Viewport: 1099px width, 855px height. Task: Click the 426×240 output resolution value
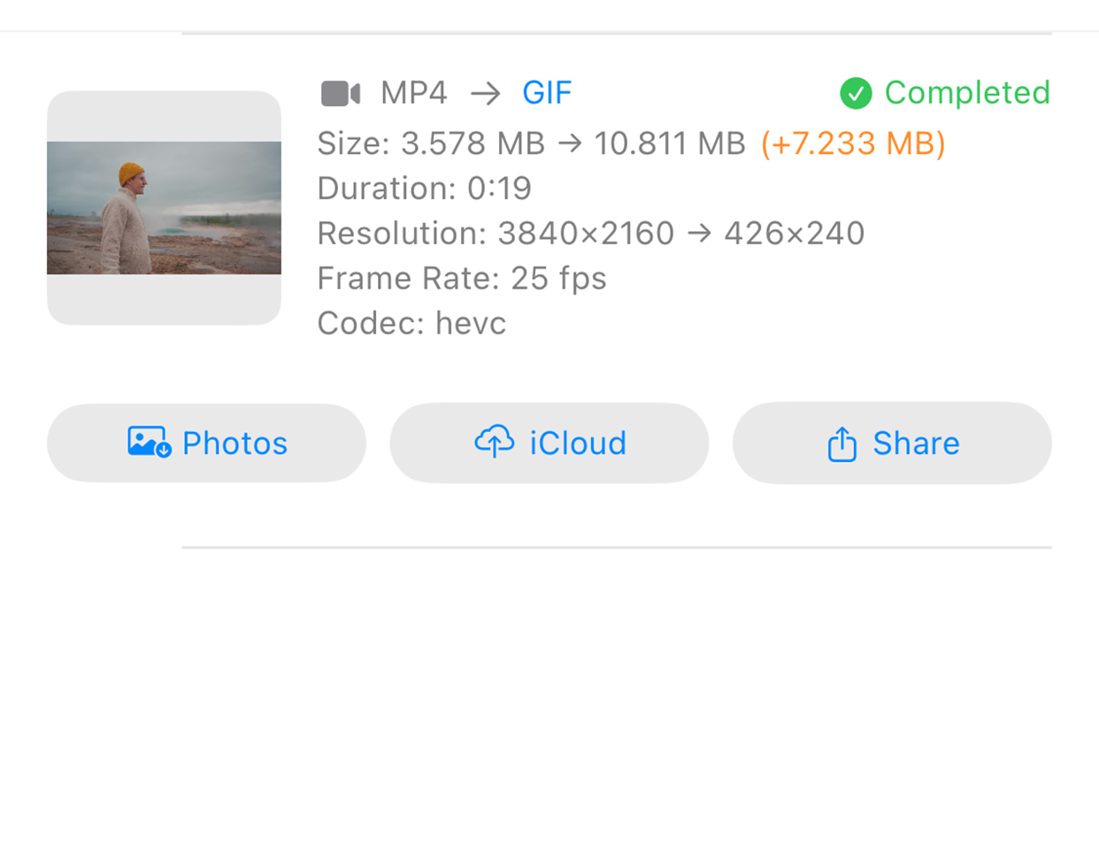click(794, 234)
